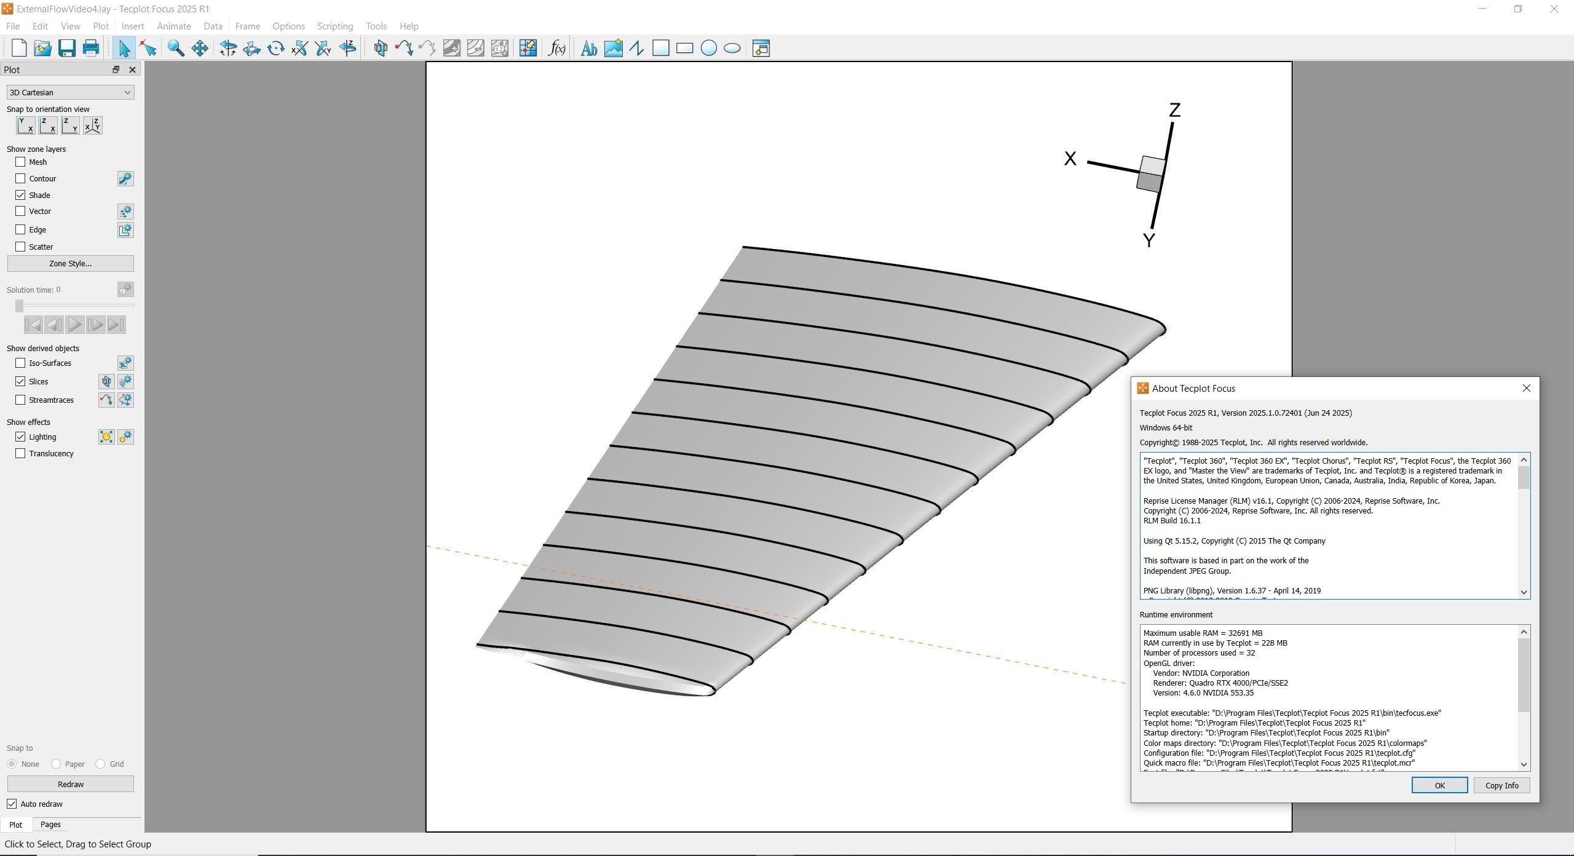This screenshot has width=1574, height=856.
Task: Open the 3D Cartesian plot type dropdown
Action: (70, 92)
